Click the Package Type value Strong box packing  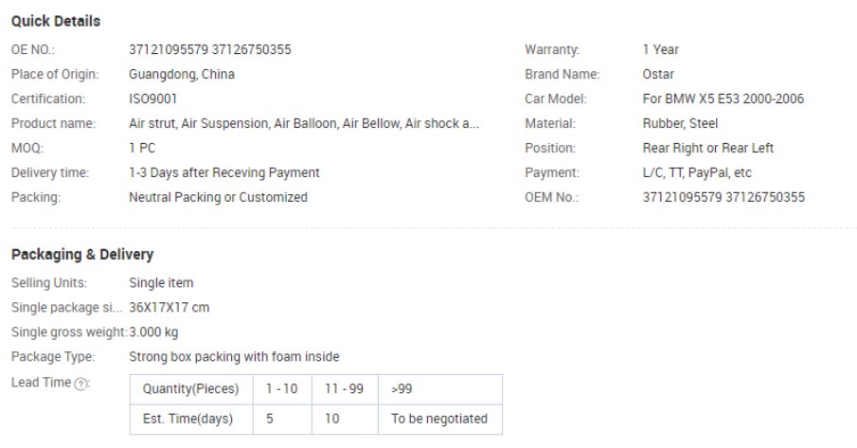tap(234, 357)
